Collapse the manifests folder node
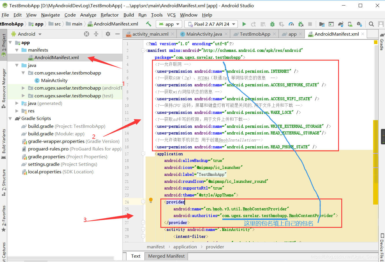 pos(17,50)
